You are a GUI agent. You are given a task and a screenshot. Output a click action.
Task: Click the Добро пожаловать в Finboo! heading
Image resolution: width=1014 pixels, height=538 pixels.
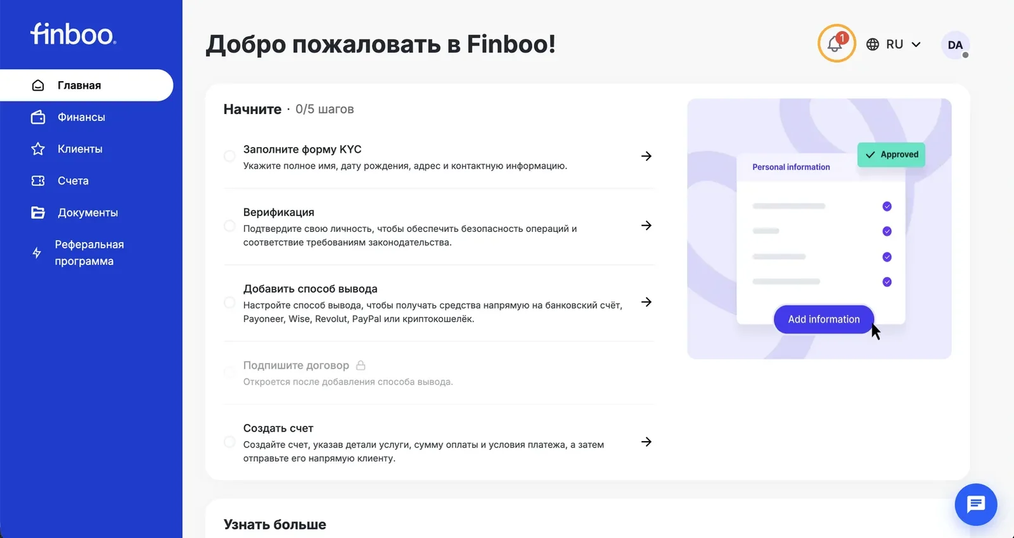(381, 44)
